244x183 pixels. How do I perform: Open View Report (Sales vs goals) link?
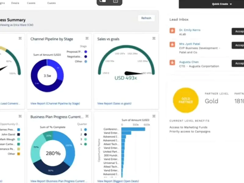tap(114, 104)
